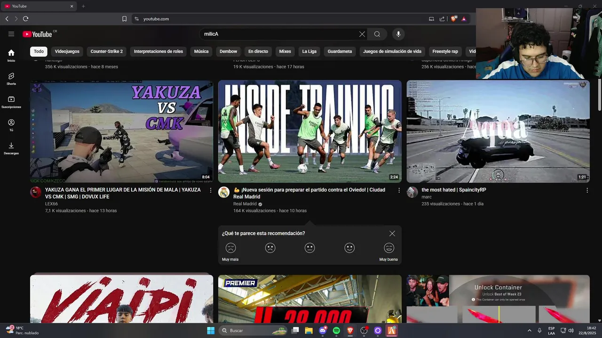The height and width of the screenshot is (338, 602).
Task: Open Brave Rewards triangle icon
Action: pos(464,19)
